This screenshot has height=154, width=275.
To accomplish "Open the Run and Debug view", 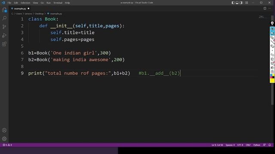I will click(4, 36).
